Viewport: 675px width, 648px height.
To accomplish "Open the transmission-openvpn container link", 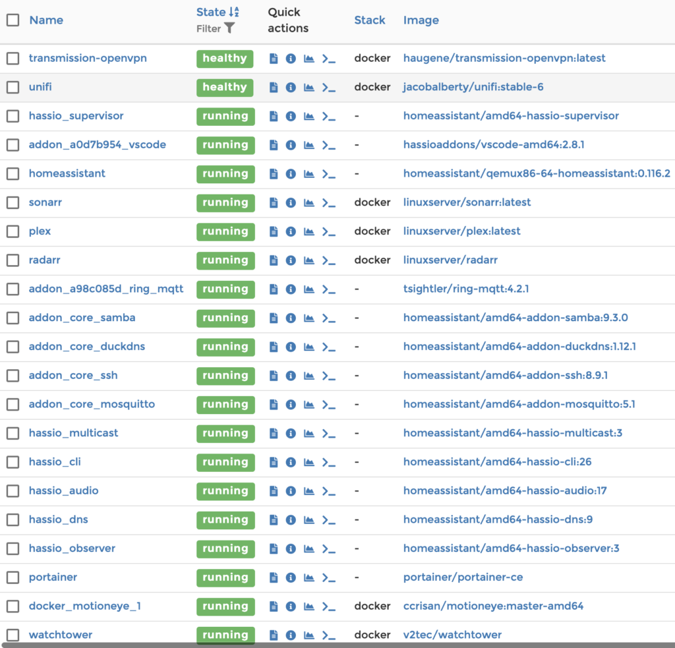I will tap(88, 58).
